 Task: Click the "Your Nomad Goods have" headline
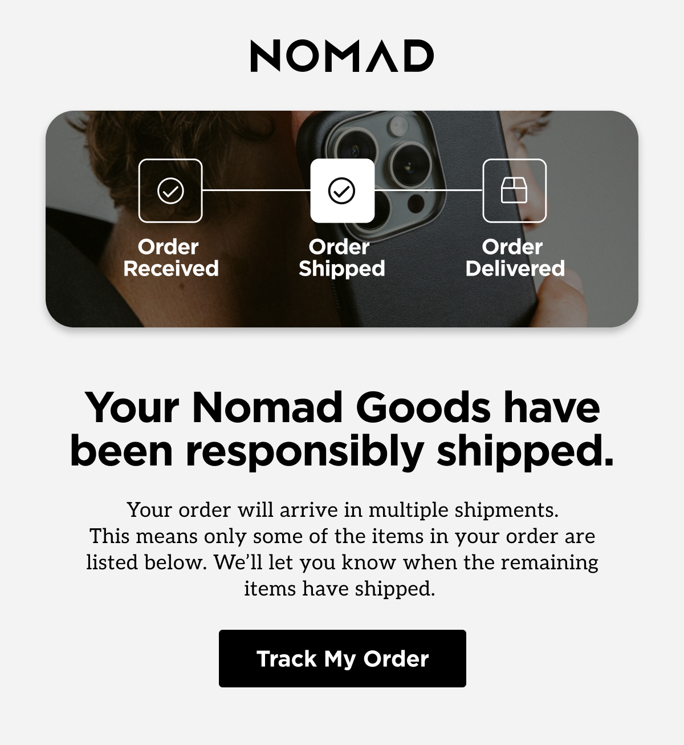[342, 407]
